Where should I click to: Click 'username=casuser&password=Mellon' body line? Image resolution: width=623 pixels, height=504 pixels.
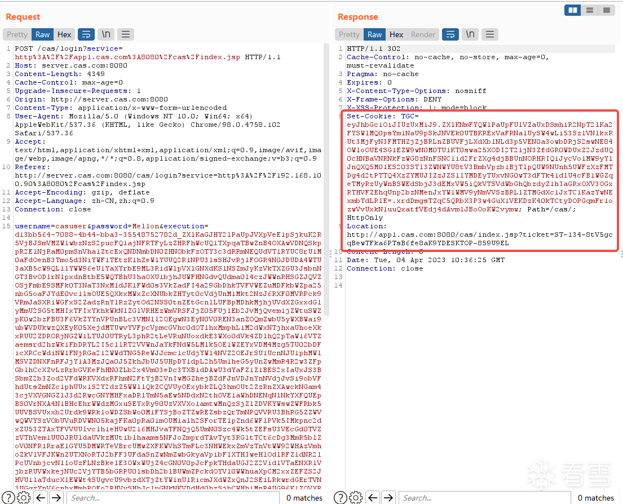[112, 226]
